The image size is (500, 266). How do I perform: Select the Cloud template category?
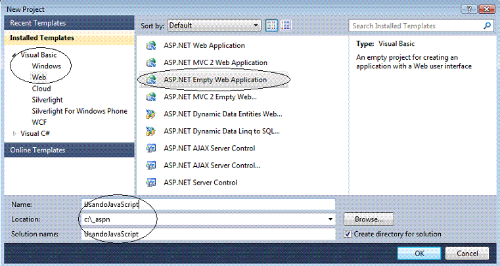(41, 89)
